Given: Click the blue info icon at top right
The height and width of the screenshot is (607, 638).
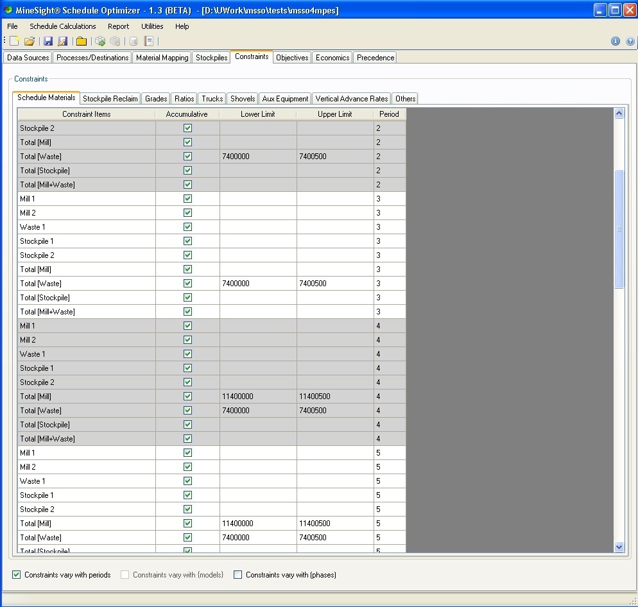Looking at the screenshot, I should pos(615,41).
